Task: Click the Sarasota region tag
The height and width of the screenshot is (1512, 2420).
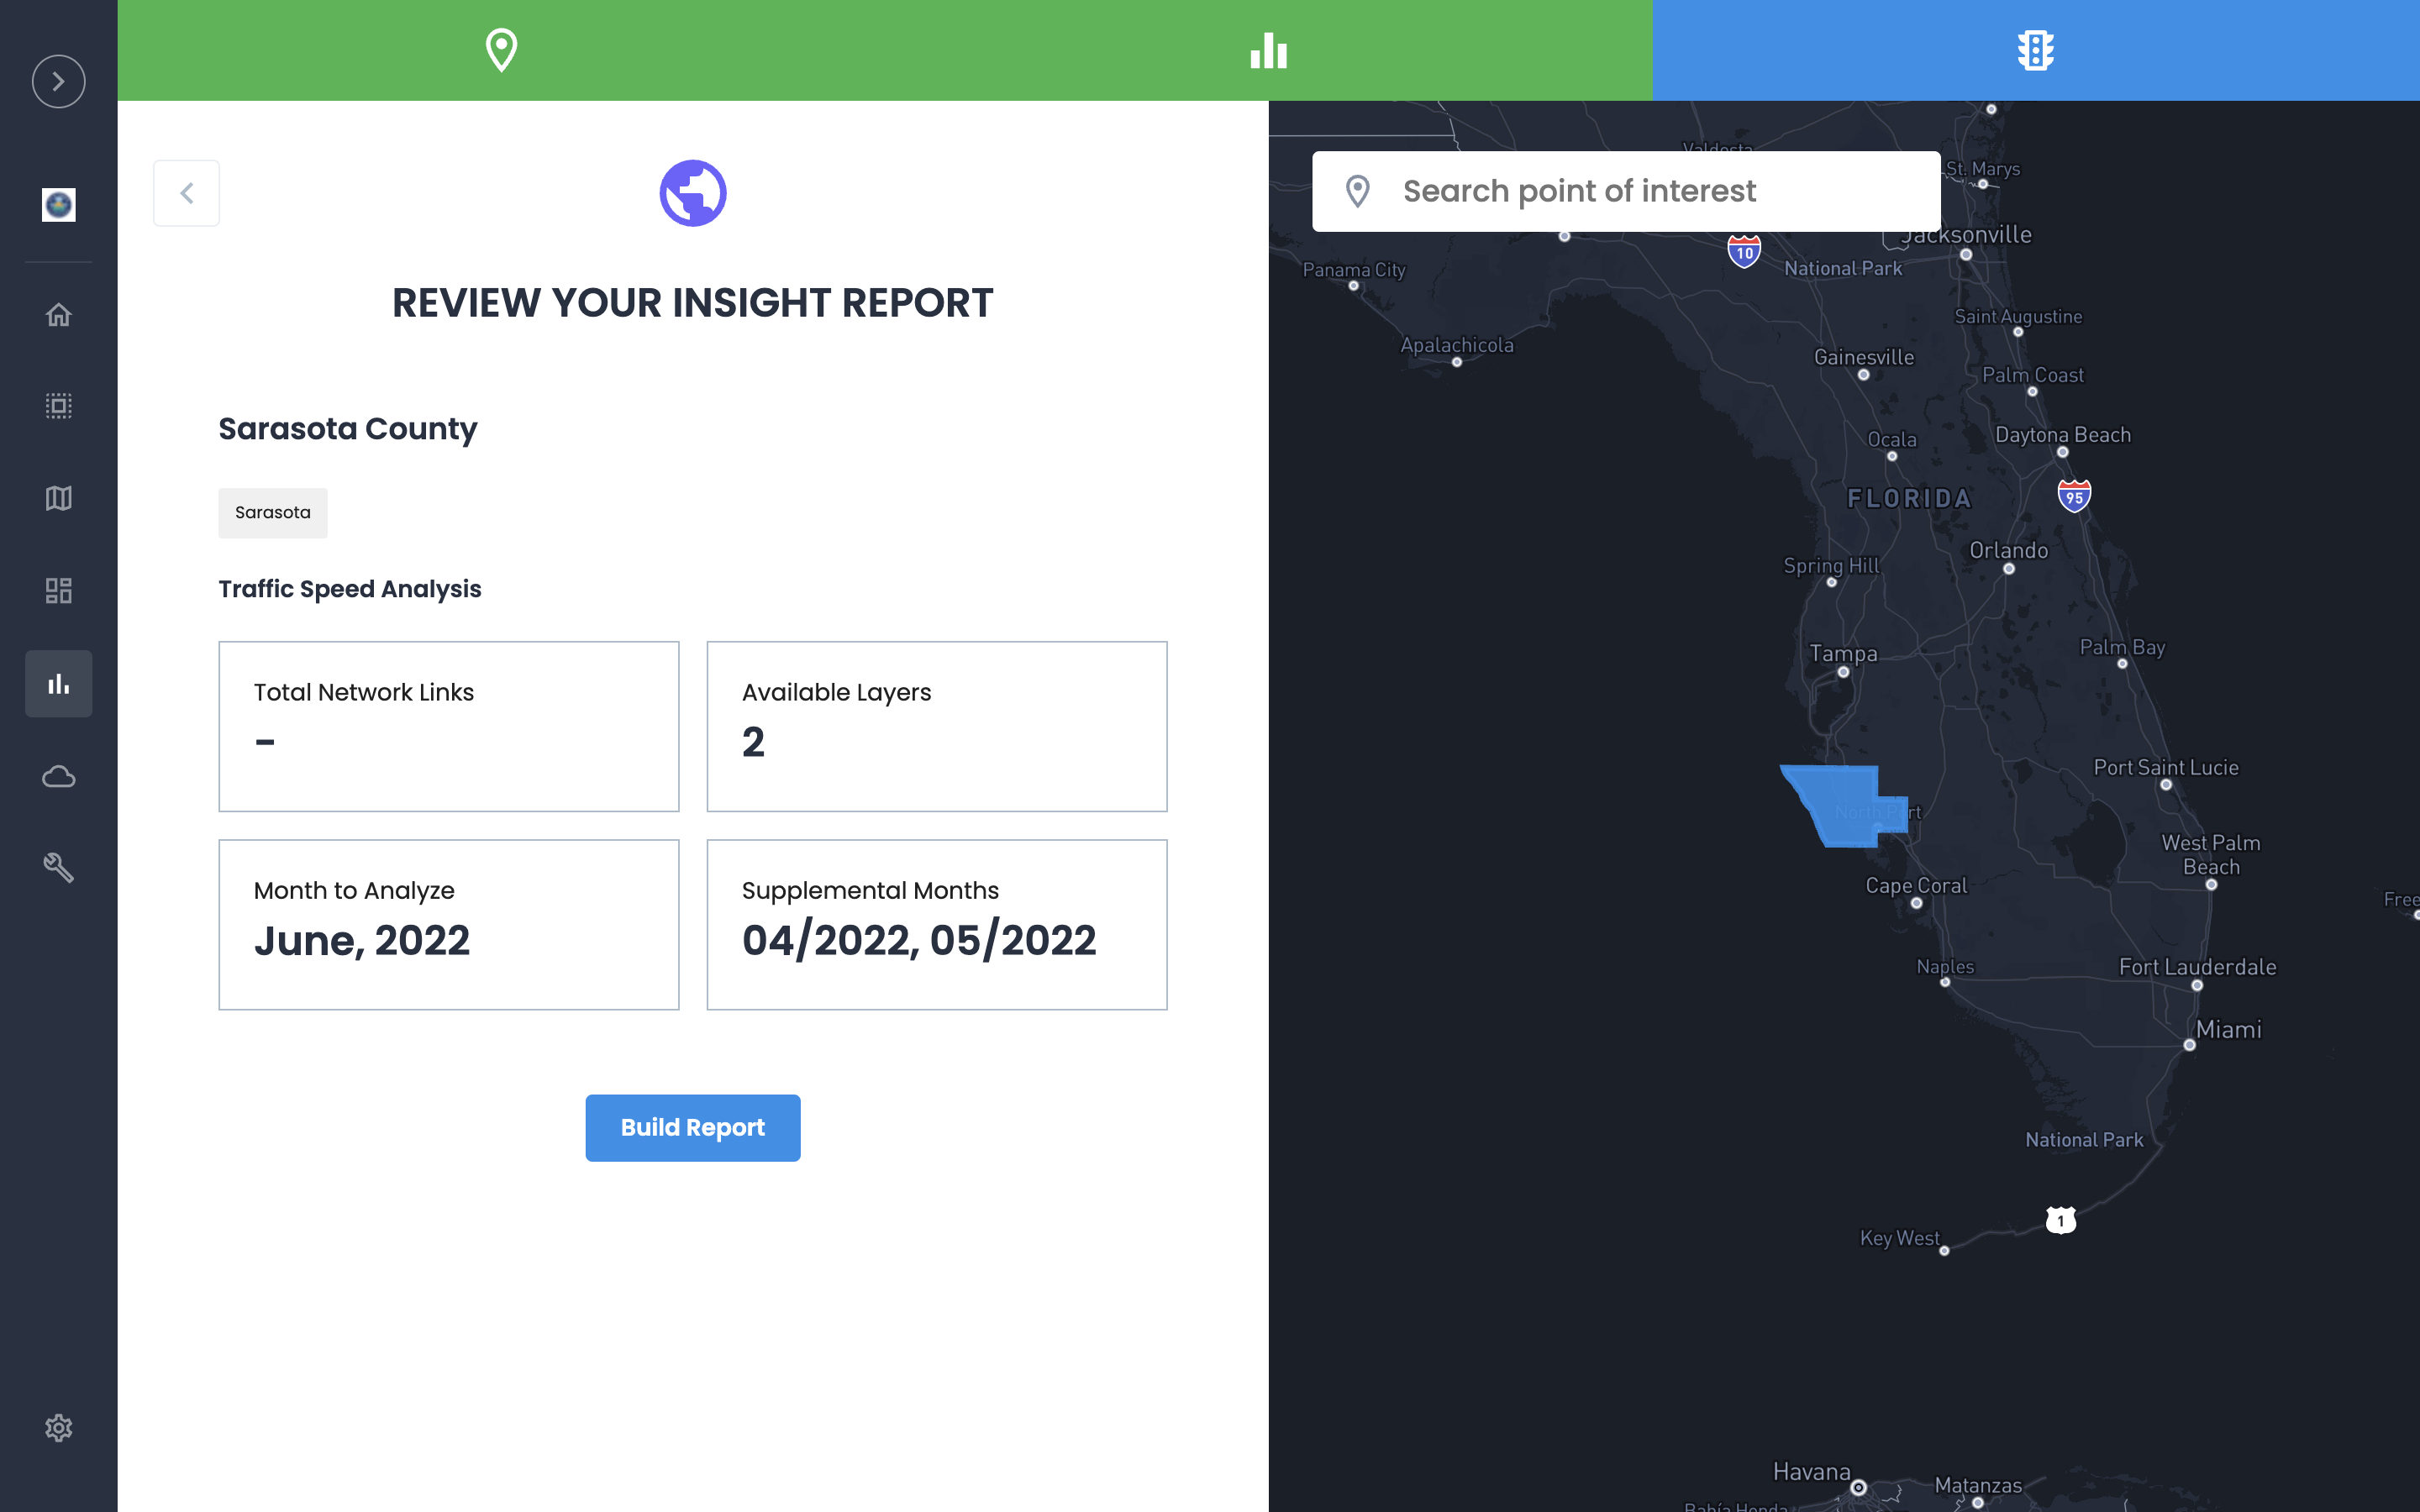Action: point(272,513)
